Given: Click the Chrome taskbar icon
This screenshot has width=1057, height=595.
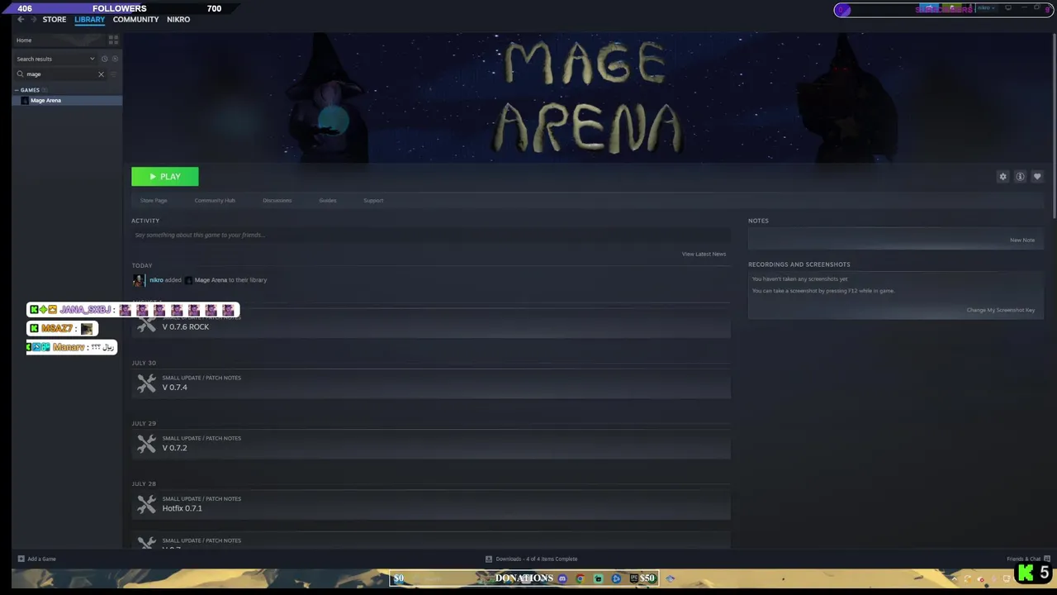Looking at the screenshot, I should pos(580,578).
